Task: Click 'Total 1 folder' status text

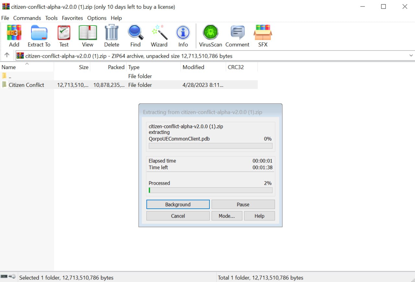Action: 261,278
